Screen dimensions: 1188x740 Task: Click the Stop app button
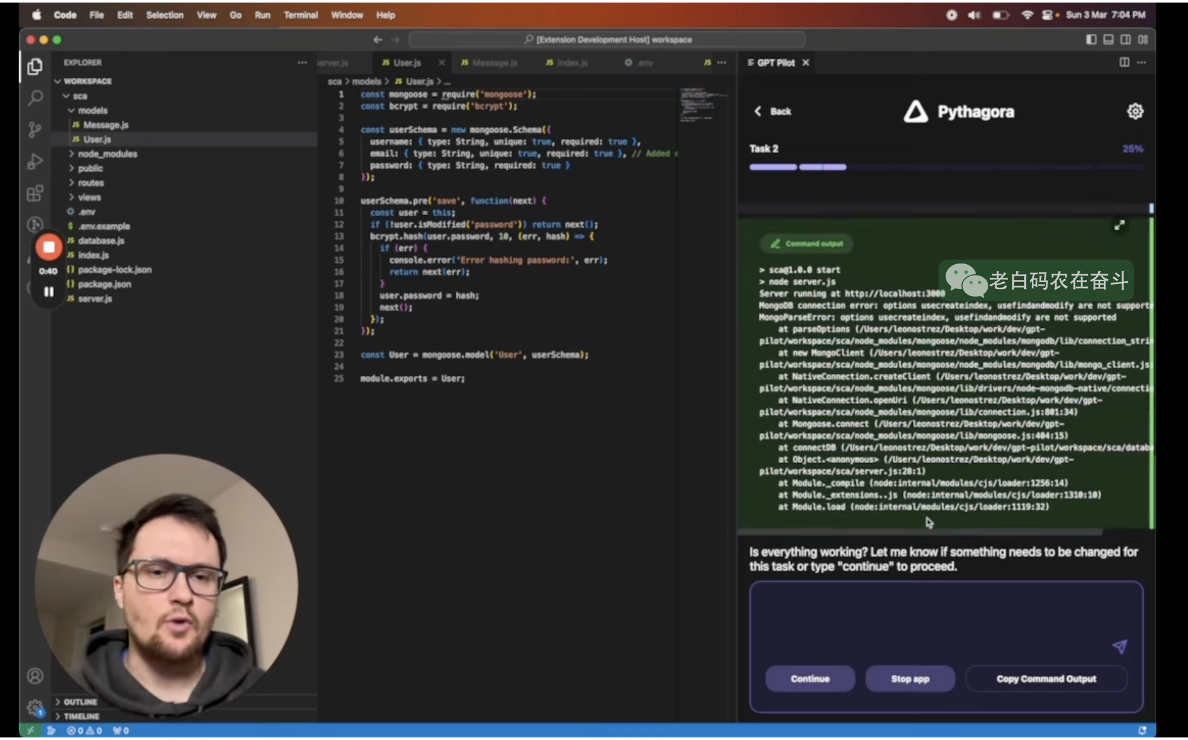pos(910,679)
